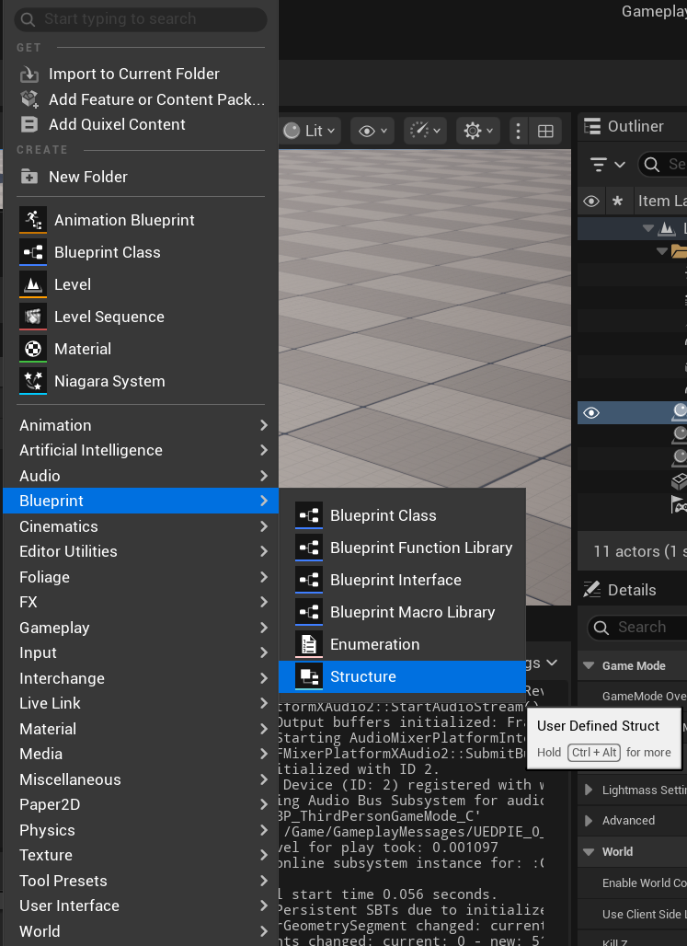Screen dimensions: 687x946
Task: Click Blueprint Function Library icon
Action: tap(309, 548)
